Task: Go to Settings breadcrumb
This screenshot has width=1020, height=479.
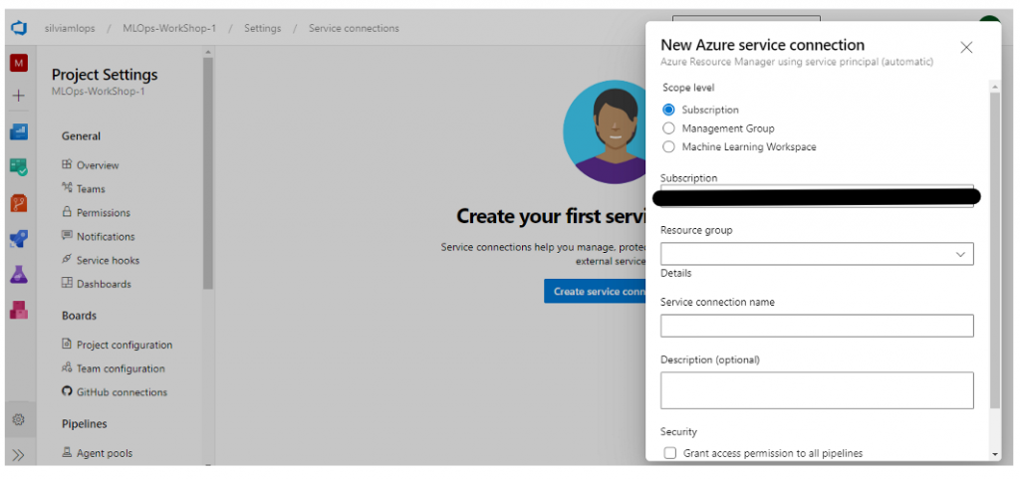Action: coord(263,29)
